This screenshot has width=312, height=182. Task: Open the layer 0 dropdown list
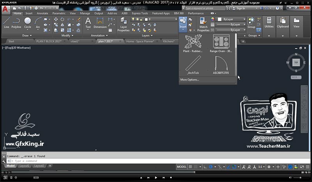click(154, 19)
